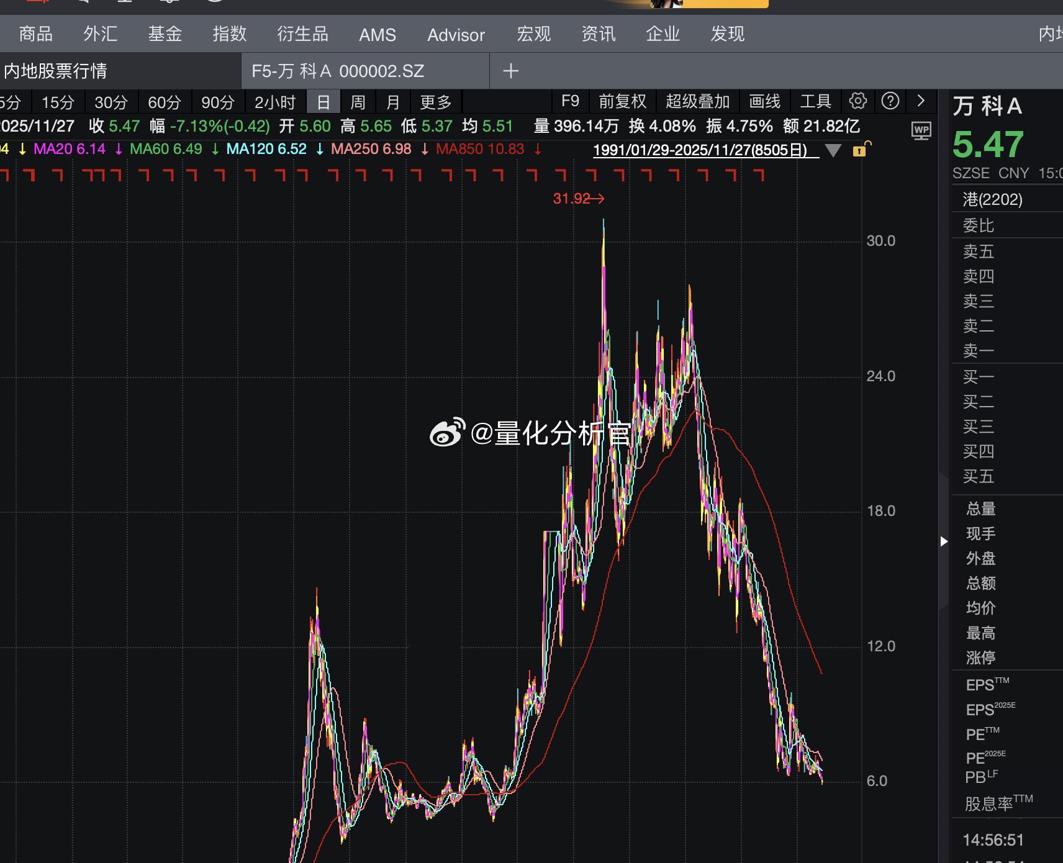Screen dimensions: 1063x863
Task: Click the PB LF label
Action: 982,777
